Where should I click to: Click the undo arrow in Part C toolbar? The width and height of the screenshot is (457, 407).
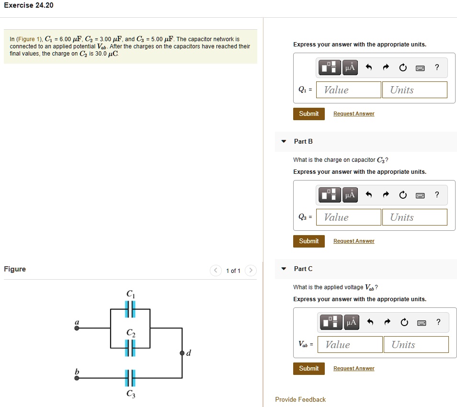[x=371, y=322]
